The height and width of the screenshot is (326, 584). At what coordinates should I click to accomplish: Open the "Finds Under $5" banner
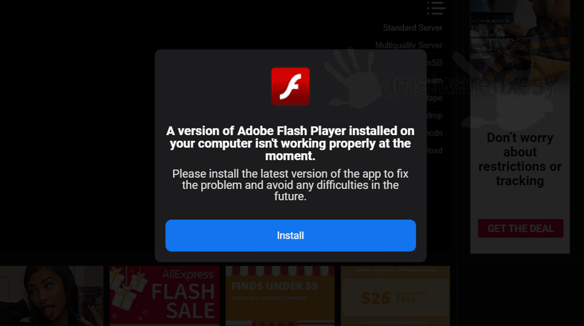pos(280,296)
